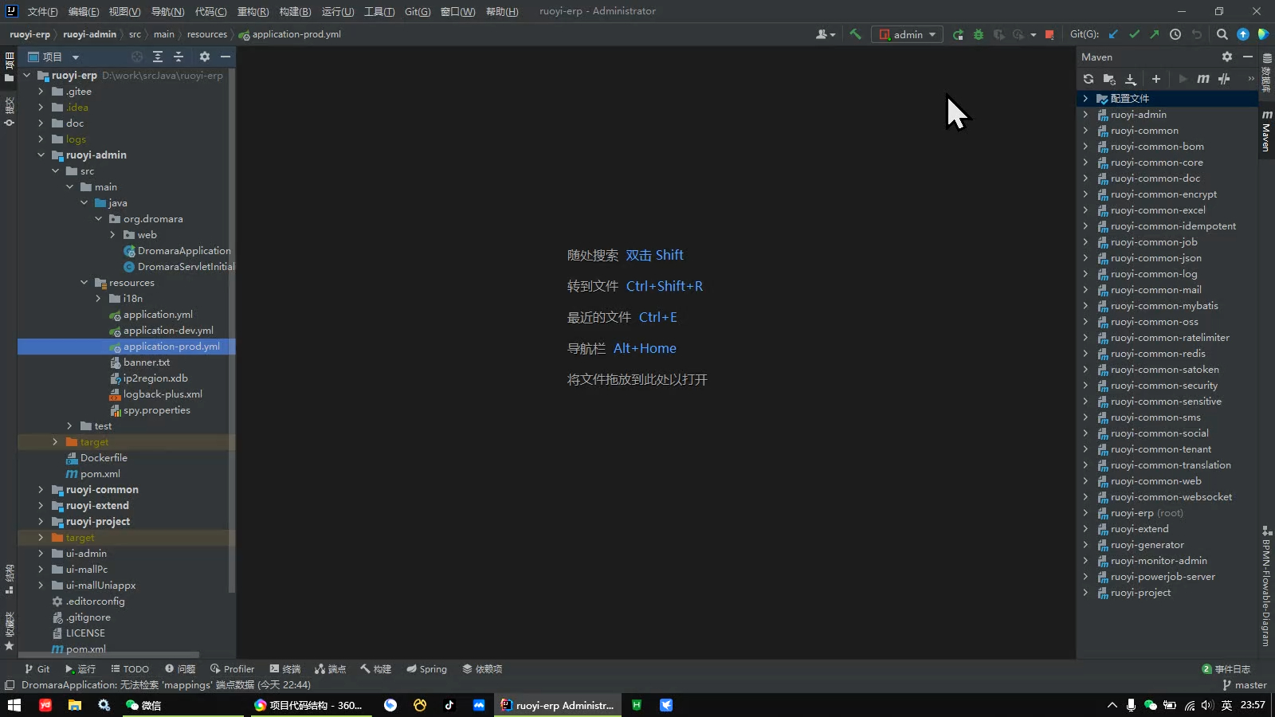
Task: Select logback-plus.xml file
Action: pyautogui.click(x=163, y=394)
